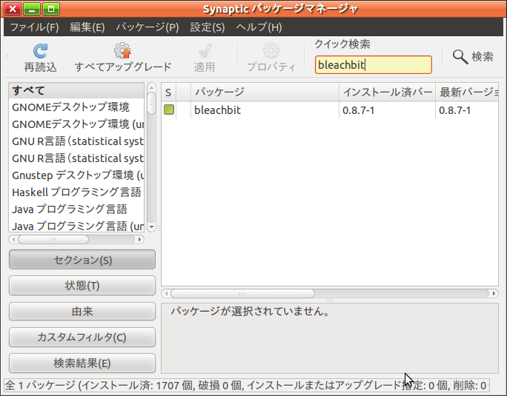Open the パッケージ(P) menu
The height and width of the screenshot is (396, 507).
148,27
